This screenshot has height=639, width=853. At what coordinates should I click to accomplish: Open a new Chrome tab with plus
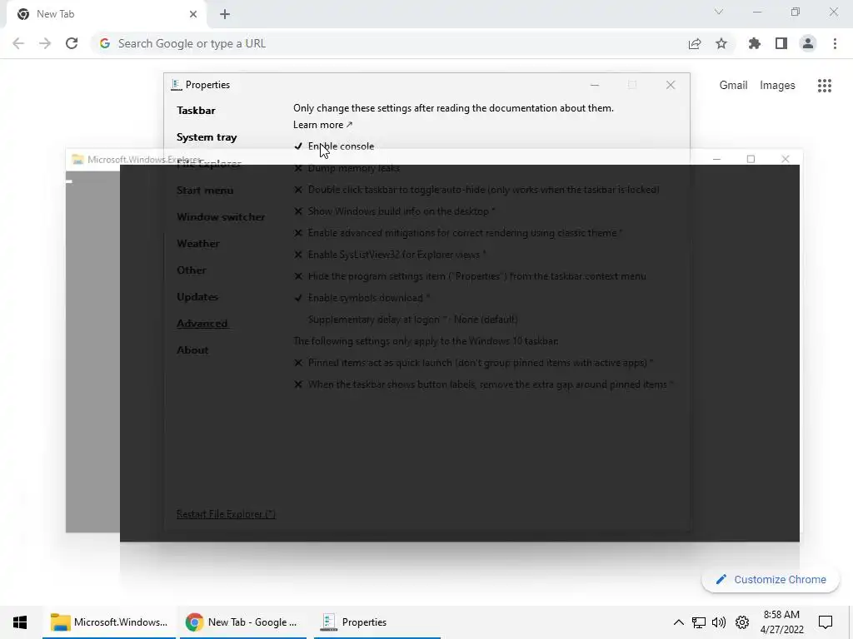pyautogui.click(x=225, y=14)
